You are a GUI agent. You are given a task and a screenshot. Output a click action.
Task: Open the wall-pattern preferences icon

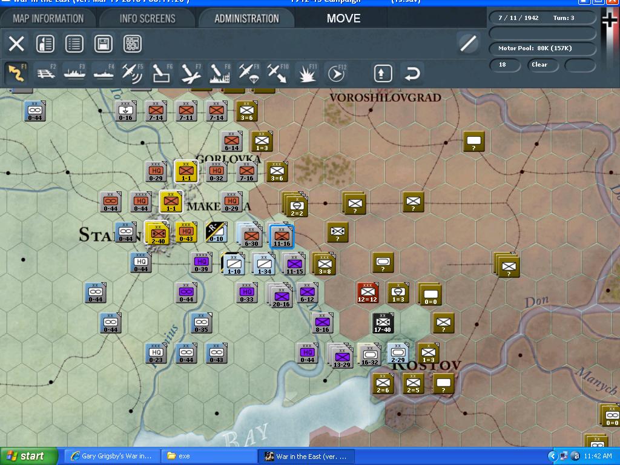[133, 44]
